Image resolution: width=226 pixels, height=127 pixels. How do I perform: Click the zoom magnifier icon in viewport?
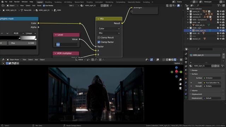tap(180, 80)
